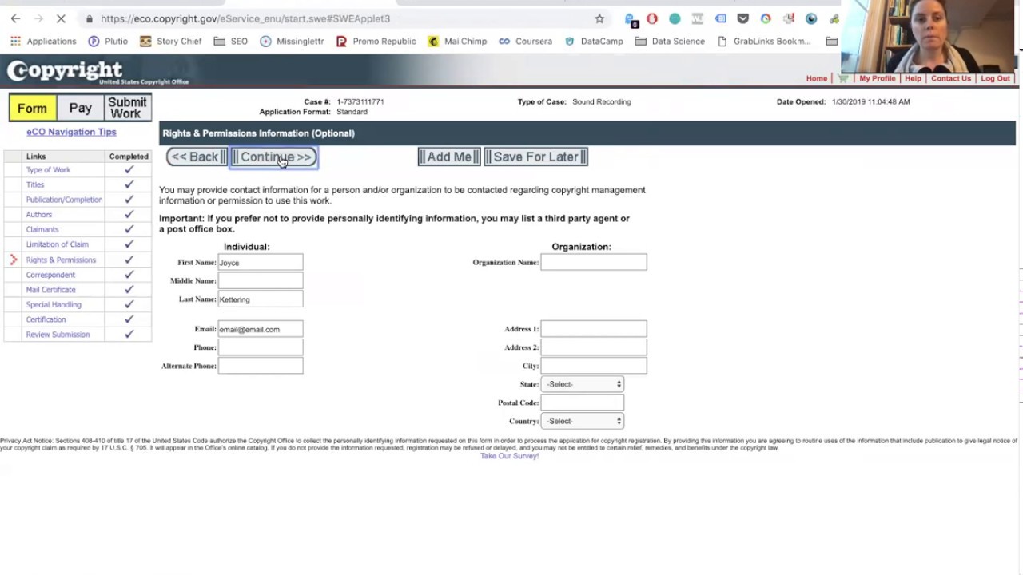Image resolution: width=1023 pixels, height=575 pixels.
Task: Open the Coursera bookmark
Action: [x=525, y=41]
